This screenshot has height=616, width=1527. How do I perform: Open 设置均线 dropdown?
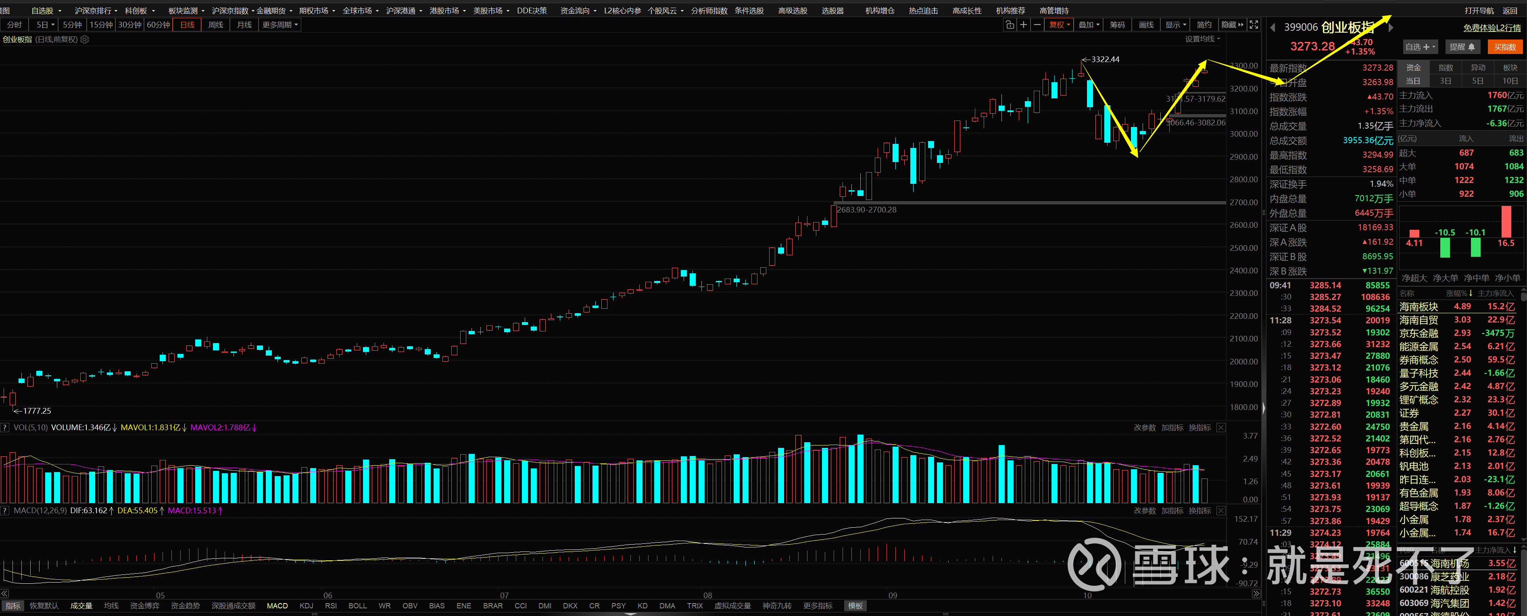[1202, 39]
